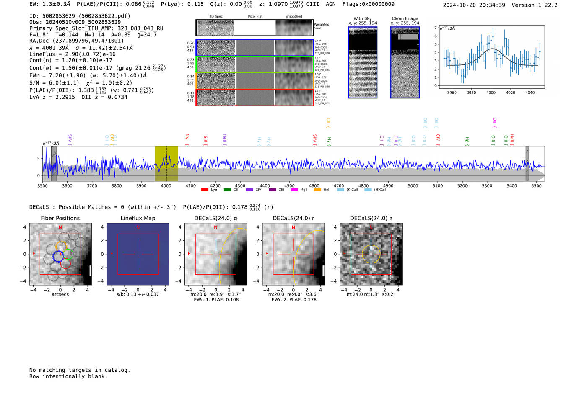Open the DECaLS(24.0) z image
The image size is (587, 399).
point(371,254)
